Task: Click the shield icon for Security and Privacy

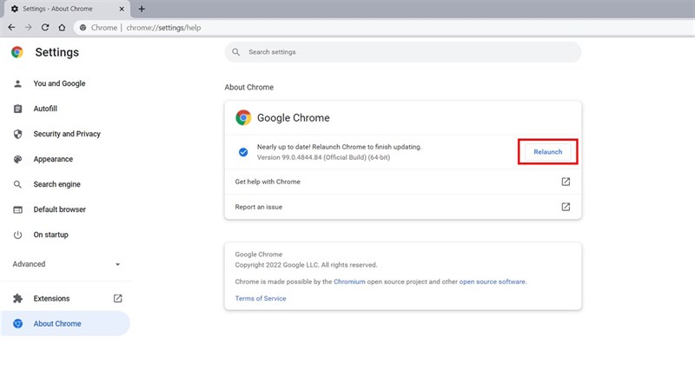Action: pyautogui.click(x=17, y=134)
